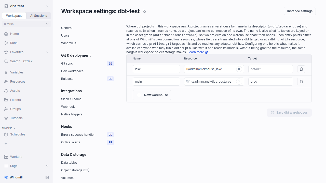Switch to the Workspace tab
326x183 pixels.
point(14,16)
